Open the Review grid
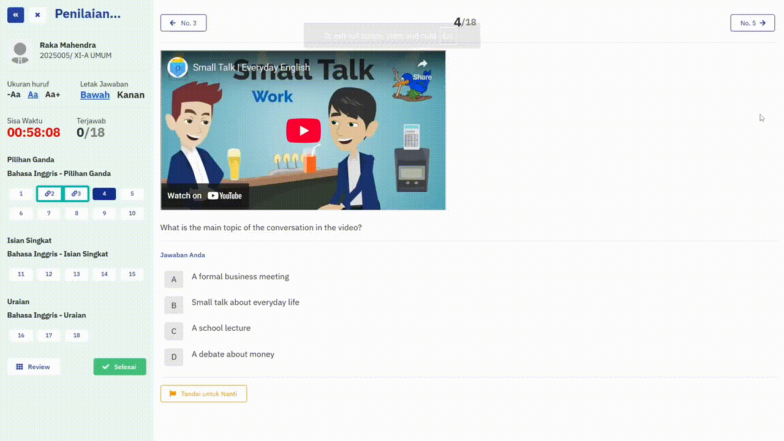This screenshot has width=784, height=441. coord(34,367)
